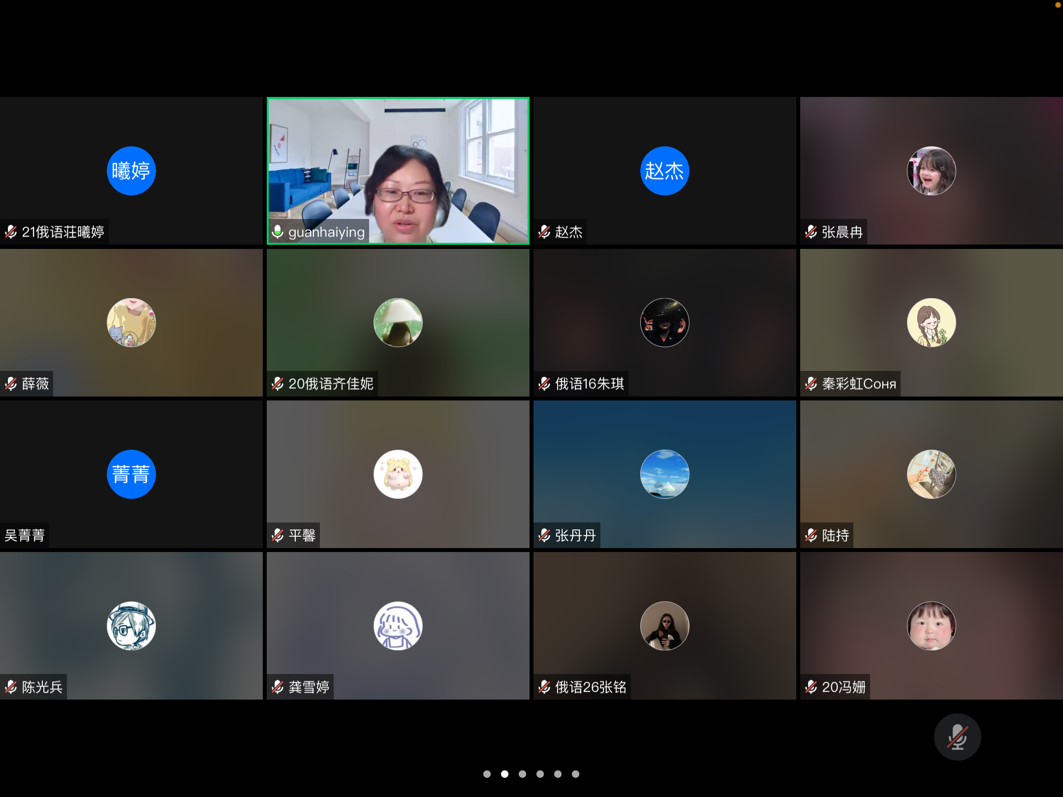Click muted mic icon beside 俄语16朱琪
The image size is (1063, 797).
[544, 383]
